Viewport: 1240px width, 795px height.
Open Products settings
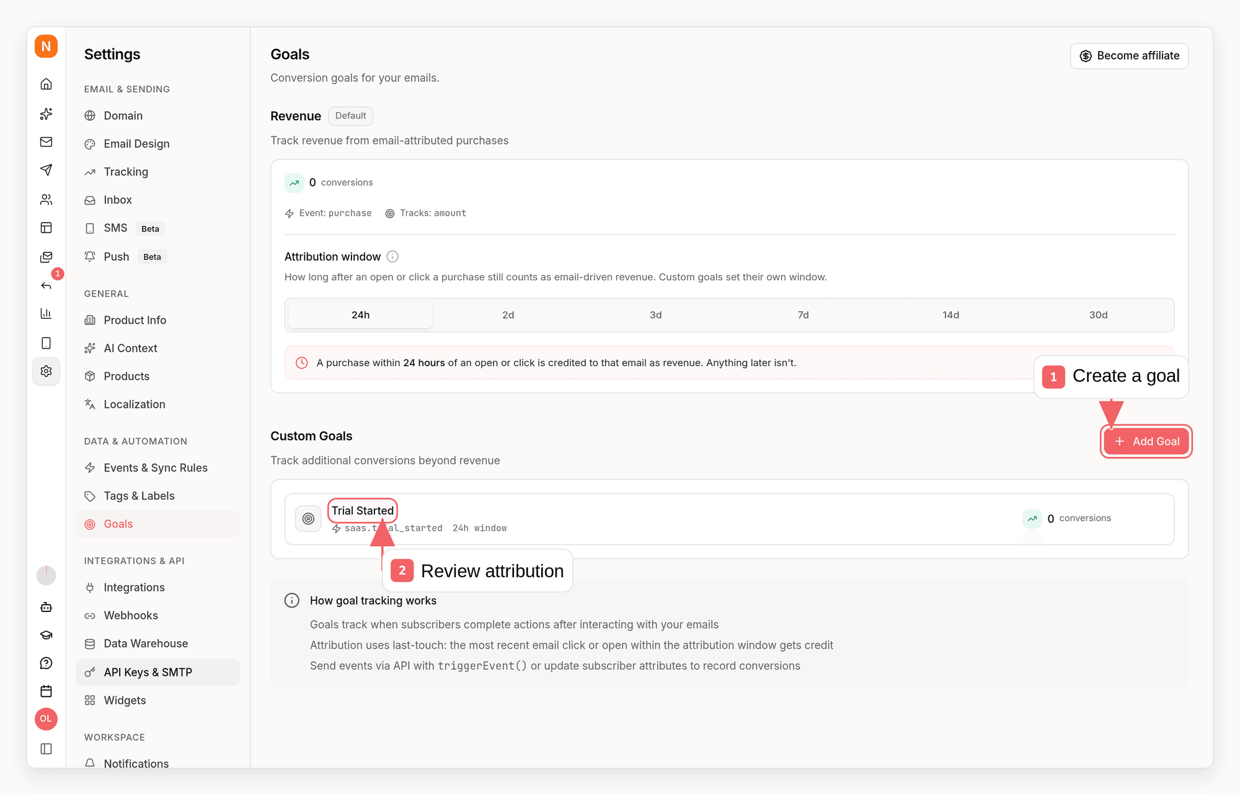pyautogui.click(x=157, y=376)
